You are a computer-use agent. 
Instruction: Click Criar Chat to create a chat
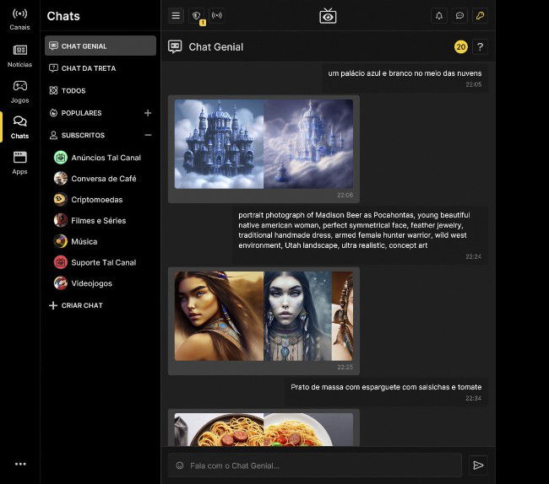tap(81, 305)
